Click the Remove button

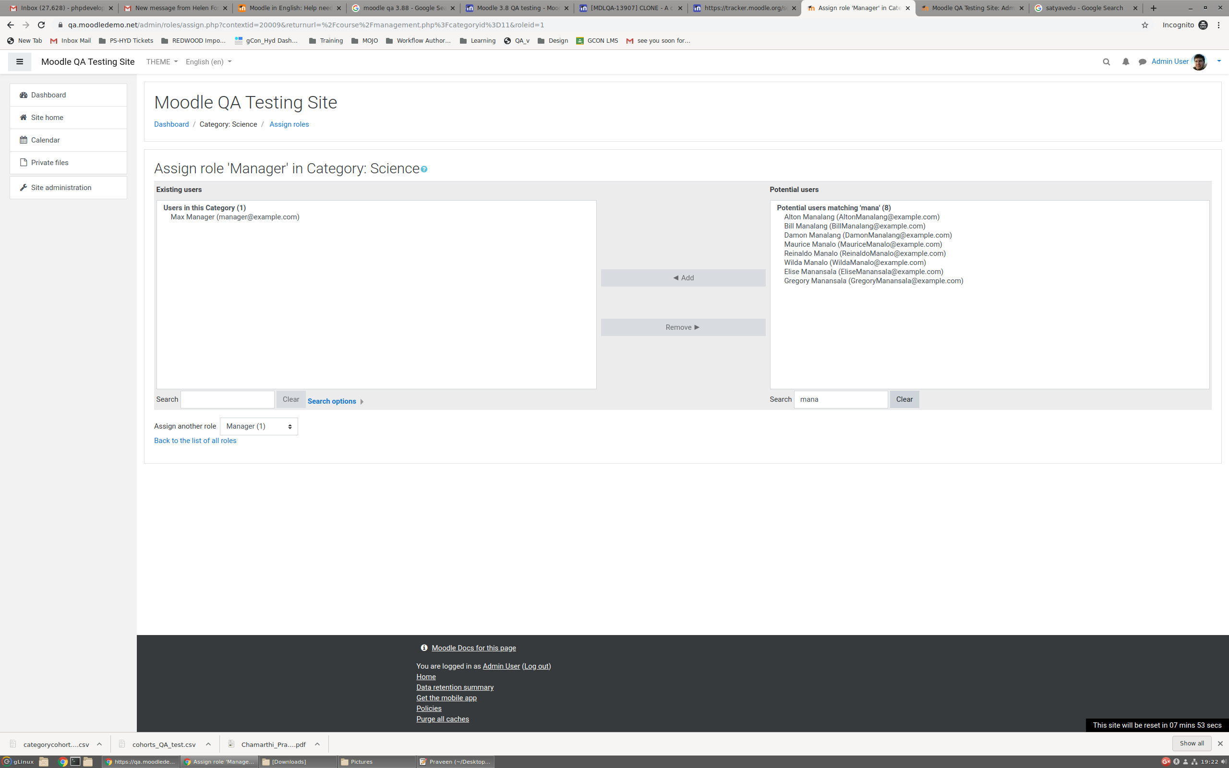click(x=683, y=328)
